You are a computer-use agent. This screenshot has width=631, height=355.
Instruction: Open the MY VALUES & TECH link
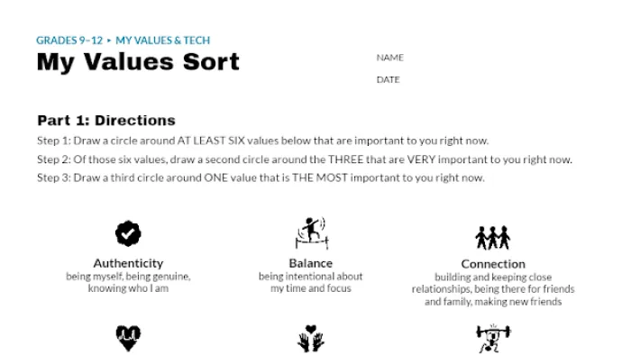163,41
